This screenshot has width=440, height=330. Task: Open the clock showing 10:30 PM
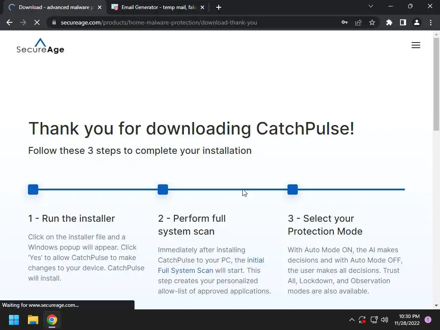click(x=407, y=320)
